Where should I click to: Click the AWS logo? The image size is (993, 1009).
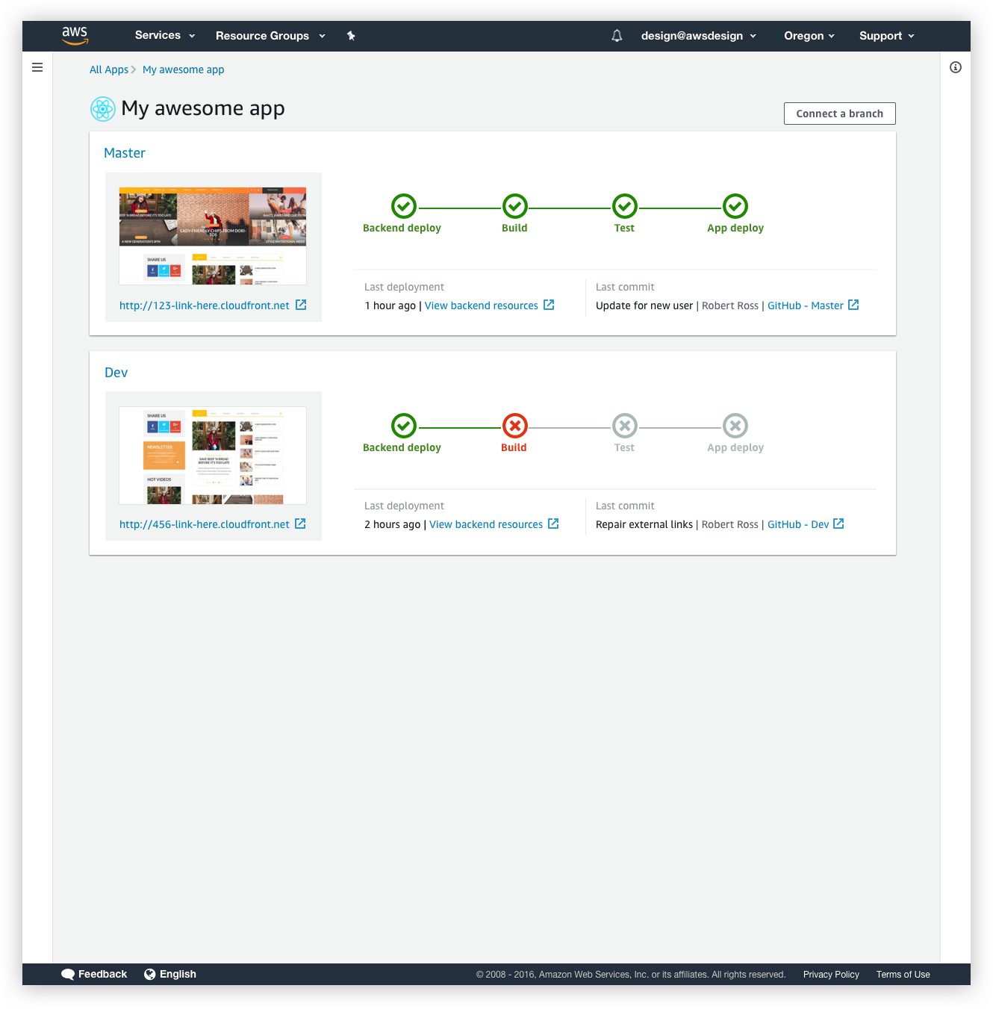click(x=75, y=35)
